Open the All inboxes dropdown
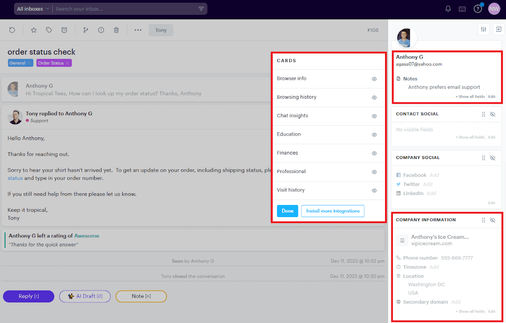506x323 pixels. click(x=32, y=8)
